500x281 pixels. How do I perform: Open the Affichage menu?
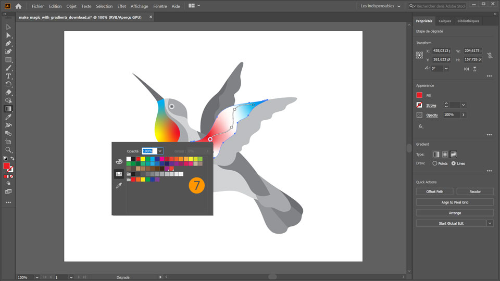coord(140,6)
